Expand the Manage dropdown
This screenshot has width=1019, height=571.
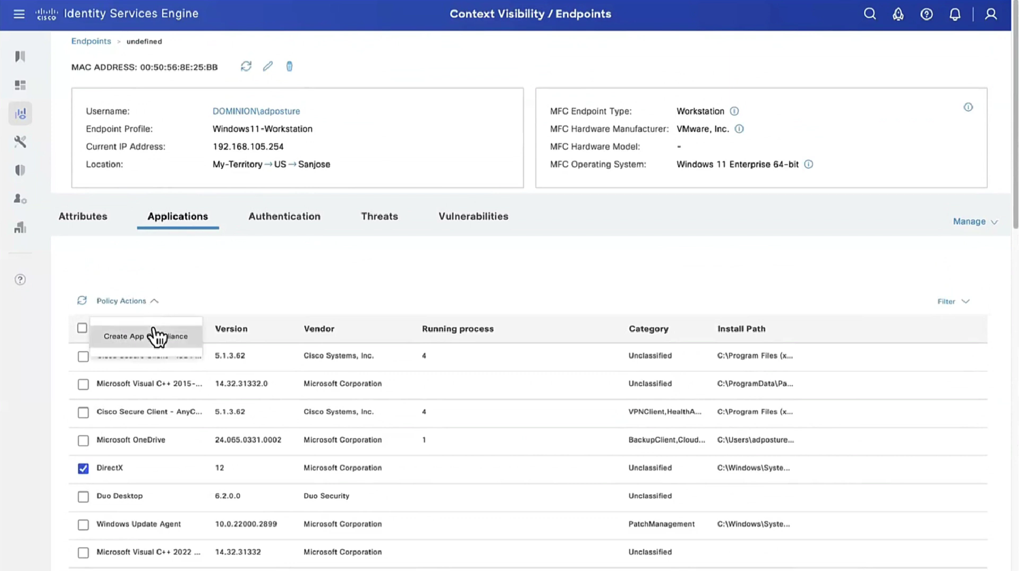click(975, 221)
